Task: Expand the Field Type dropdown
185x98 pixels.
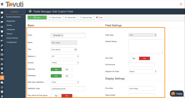Action: pos(143,35)
